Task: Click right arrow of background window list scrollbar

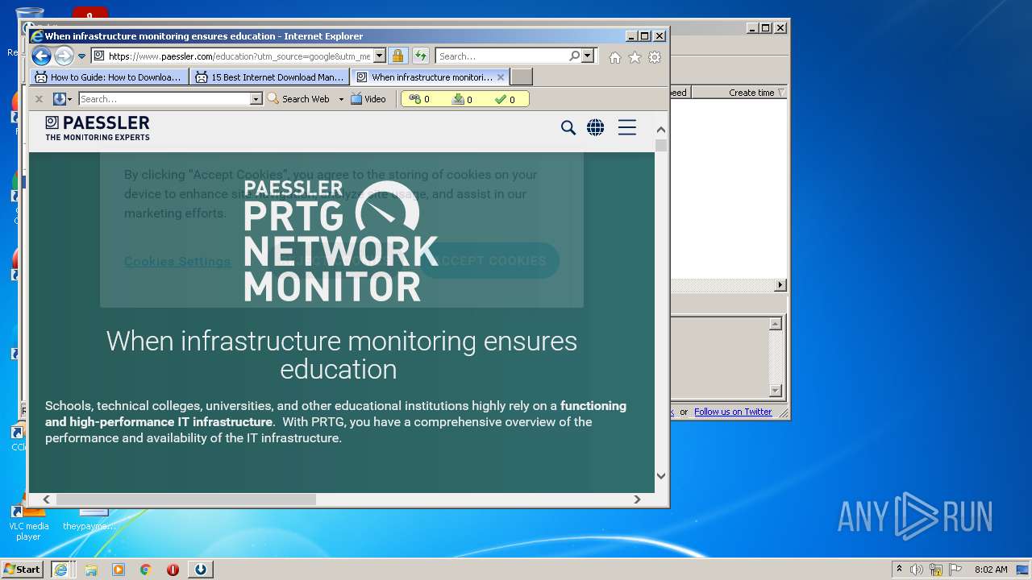Action: tap(780, 285)
